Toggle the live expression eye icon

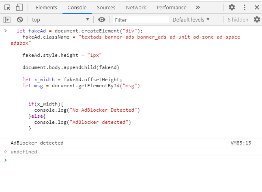101,19
